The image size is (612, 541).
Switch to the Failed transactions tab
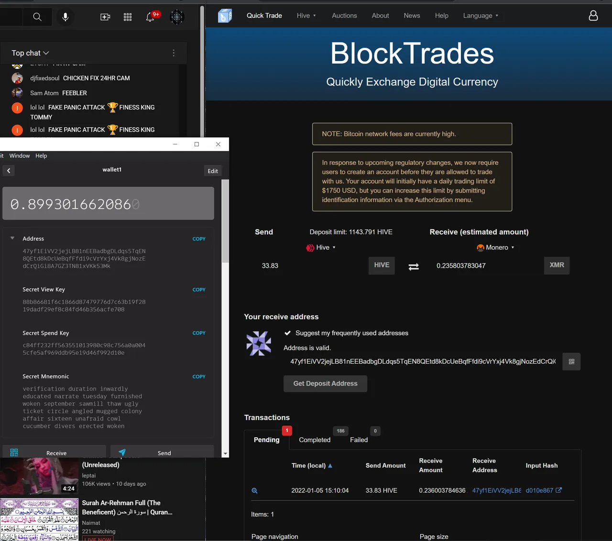pyautogui.click(x=359, y=440)
